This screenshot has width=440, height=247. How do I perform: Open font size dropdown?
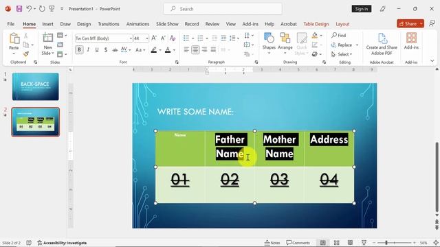pyautogui.click(x=146, y=38)
